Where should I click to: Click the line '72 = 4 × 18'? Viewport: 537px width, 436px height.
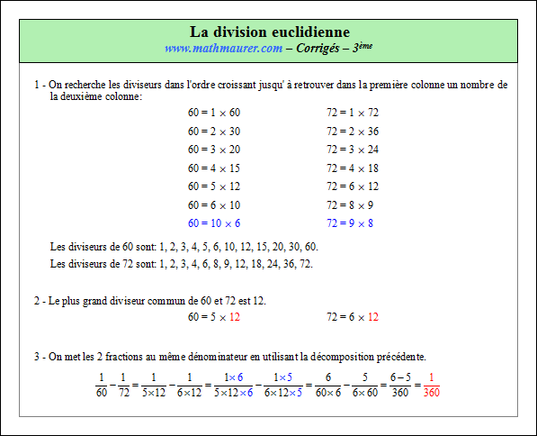(x=353, y=168)
